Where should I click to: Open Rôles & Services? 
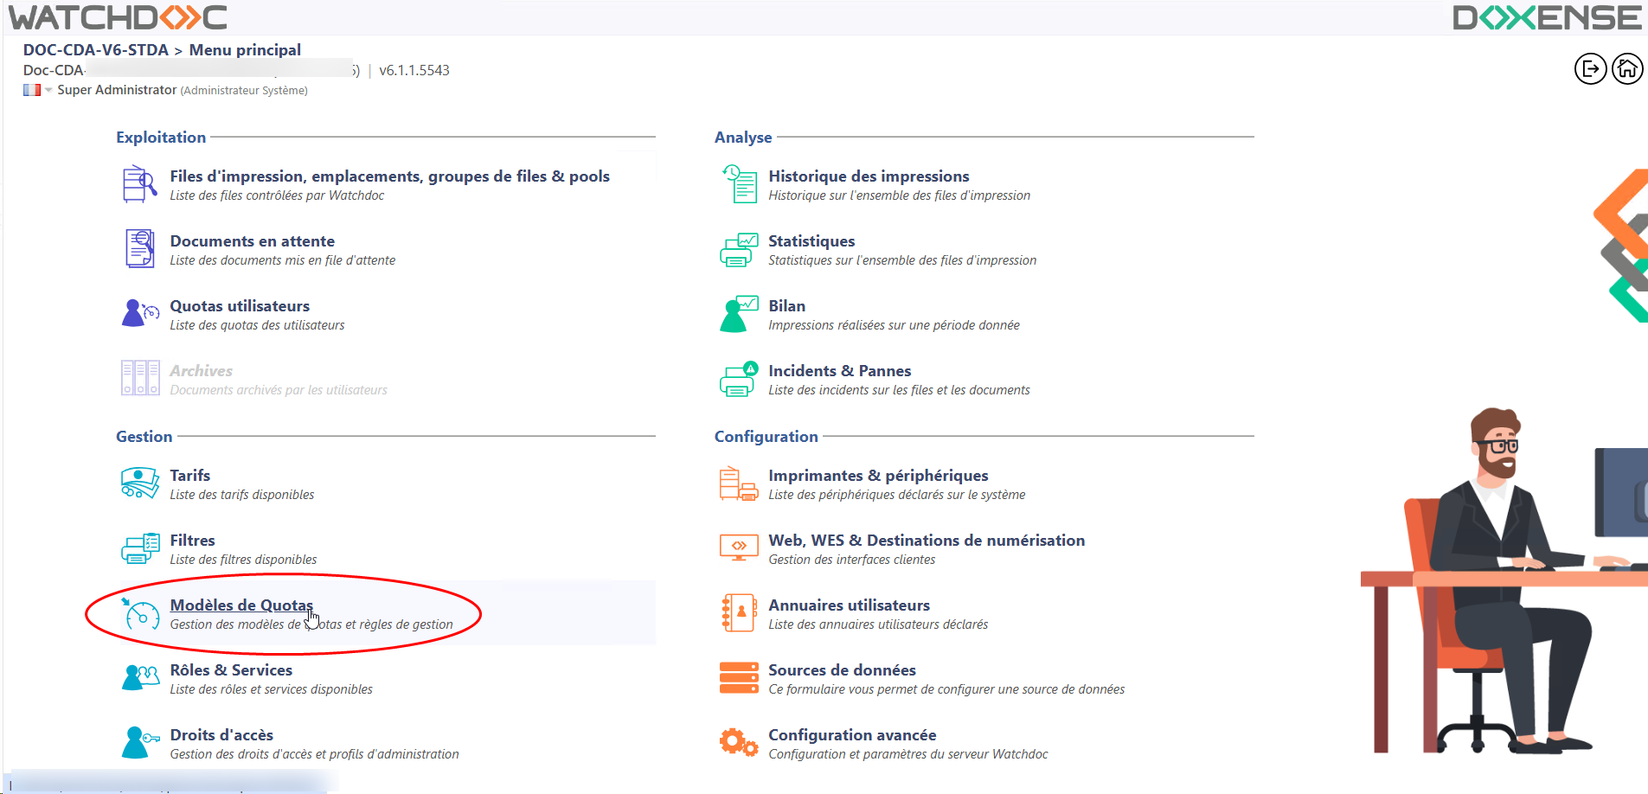pyautogui.click(x=231, y=670)
